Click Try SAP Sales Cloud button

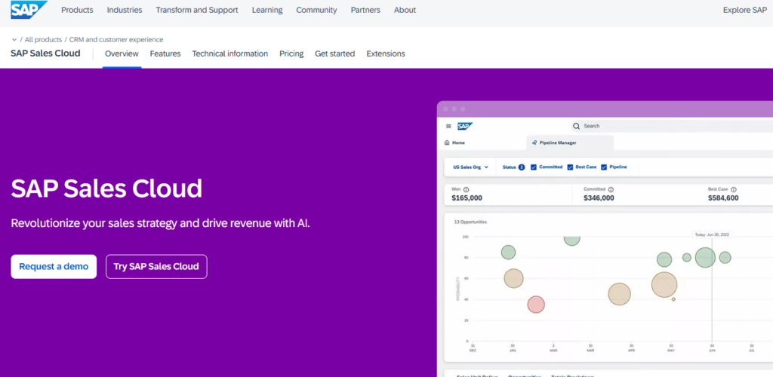point(156,266)
